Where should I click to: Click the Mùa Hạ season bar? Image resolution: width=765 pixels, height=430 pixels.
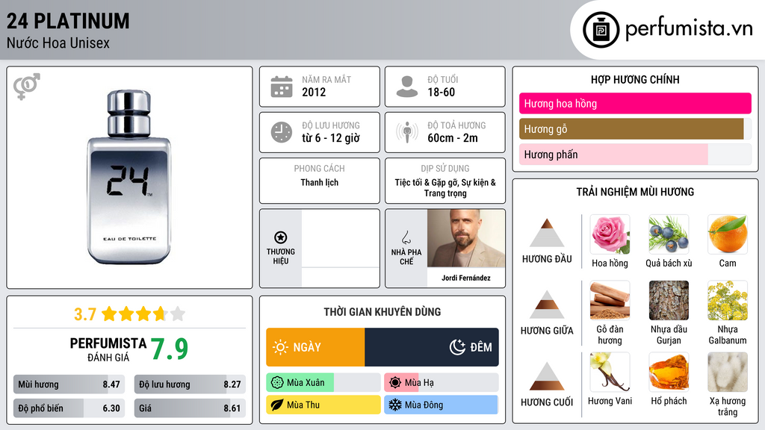tap(441, 383)
